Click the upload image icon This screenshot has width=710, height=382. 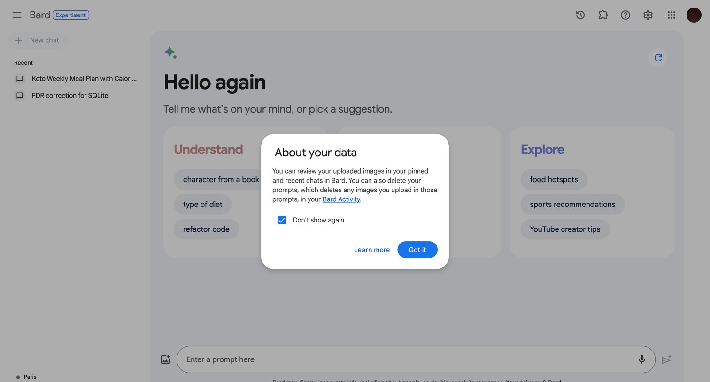(x=165, y=359)
